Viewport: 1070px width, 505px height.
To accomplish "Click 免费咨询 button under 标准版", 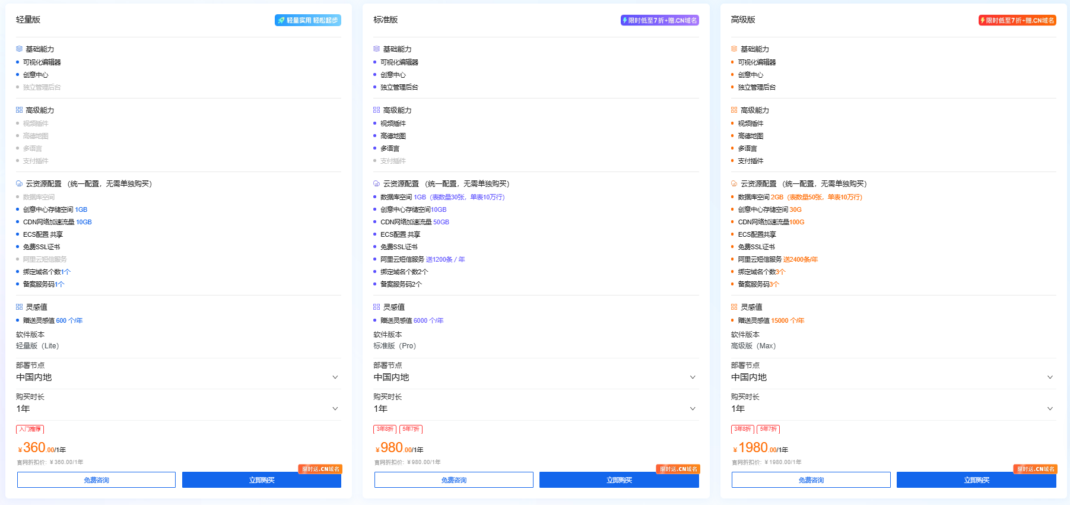I will pyautogui.click(x=454, y=480).
